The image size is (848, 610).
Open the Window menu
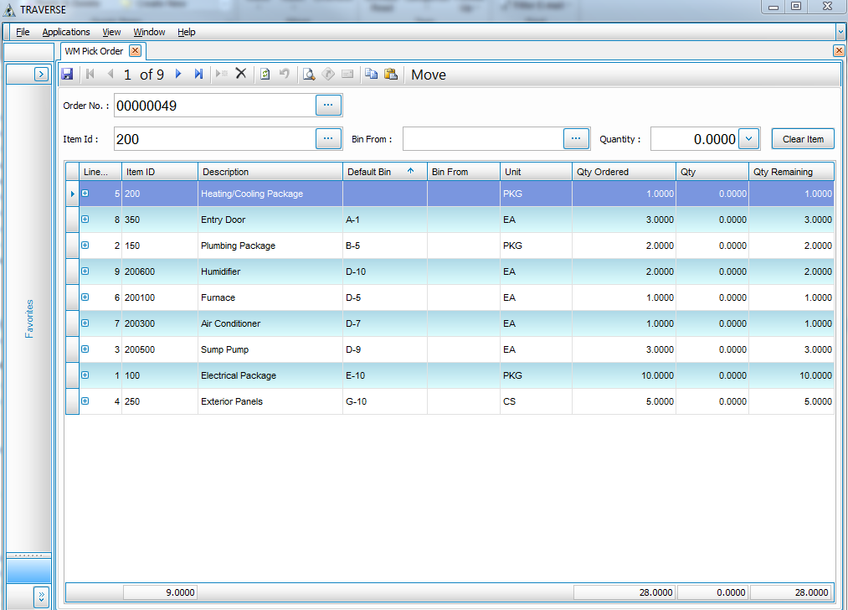pyautogui.click(x=149, y=32)
